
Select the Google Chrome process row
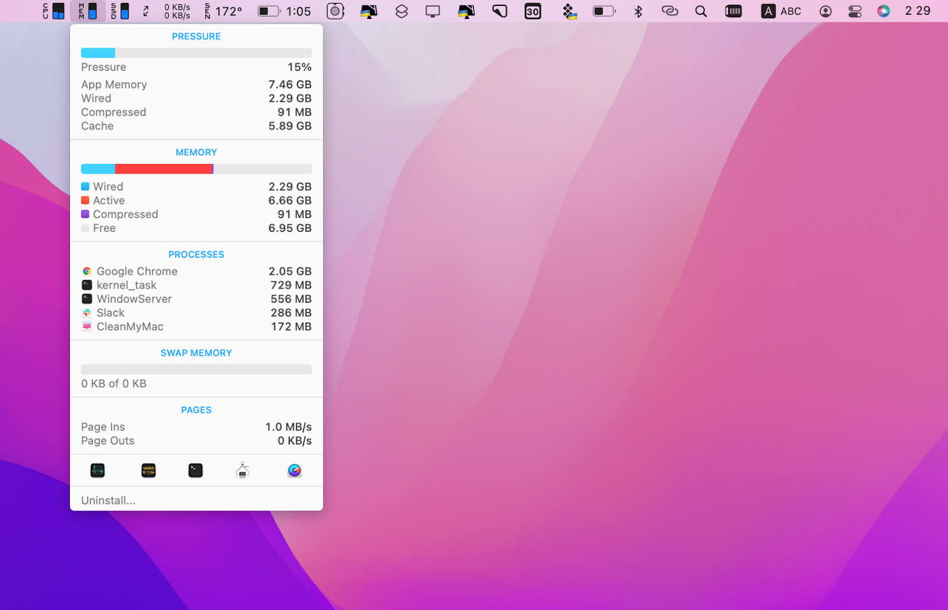point(196,271)
